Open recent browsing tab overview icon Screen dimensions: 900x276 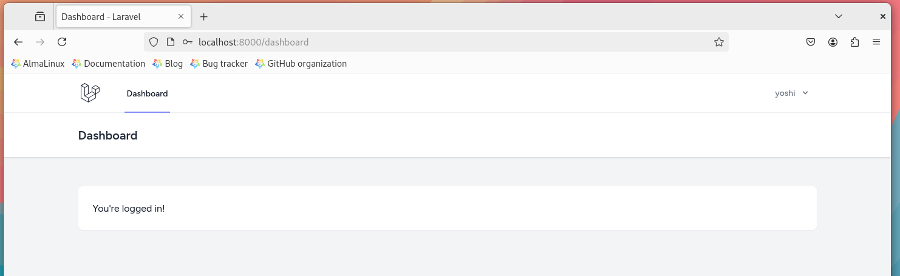(40, 17)
